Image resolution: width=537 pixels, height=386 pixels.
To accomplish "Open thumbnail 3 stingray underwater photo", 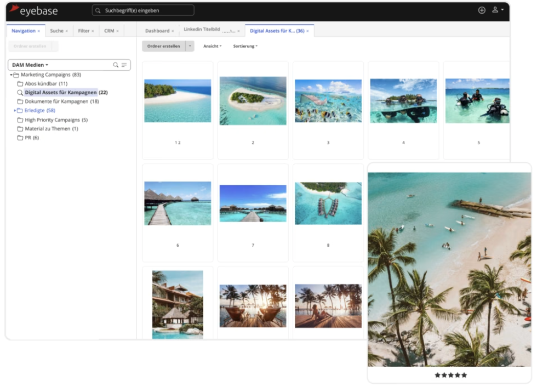I will [328, 101].
